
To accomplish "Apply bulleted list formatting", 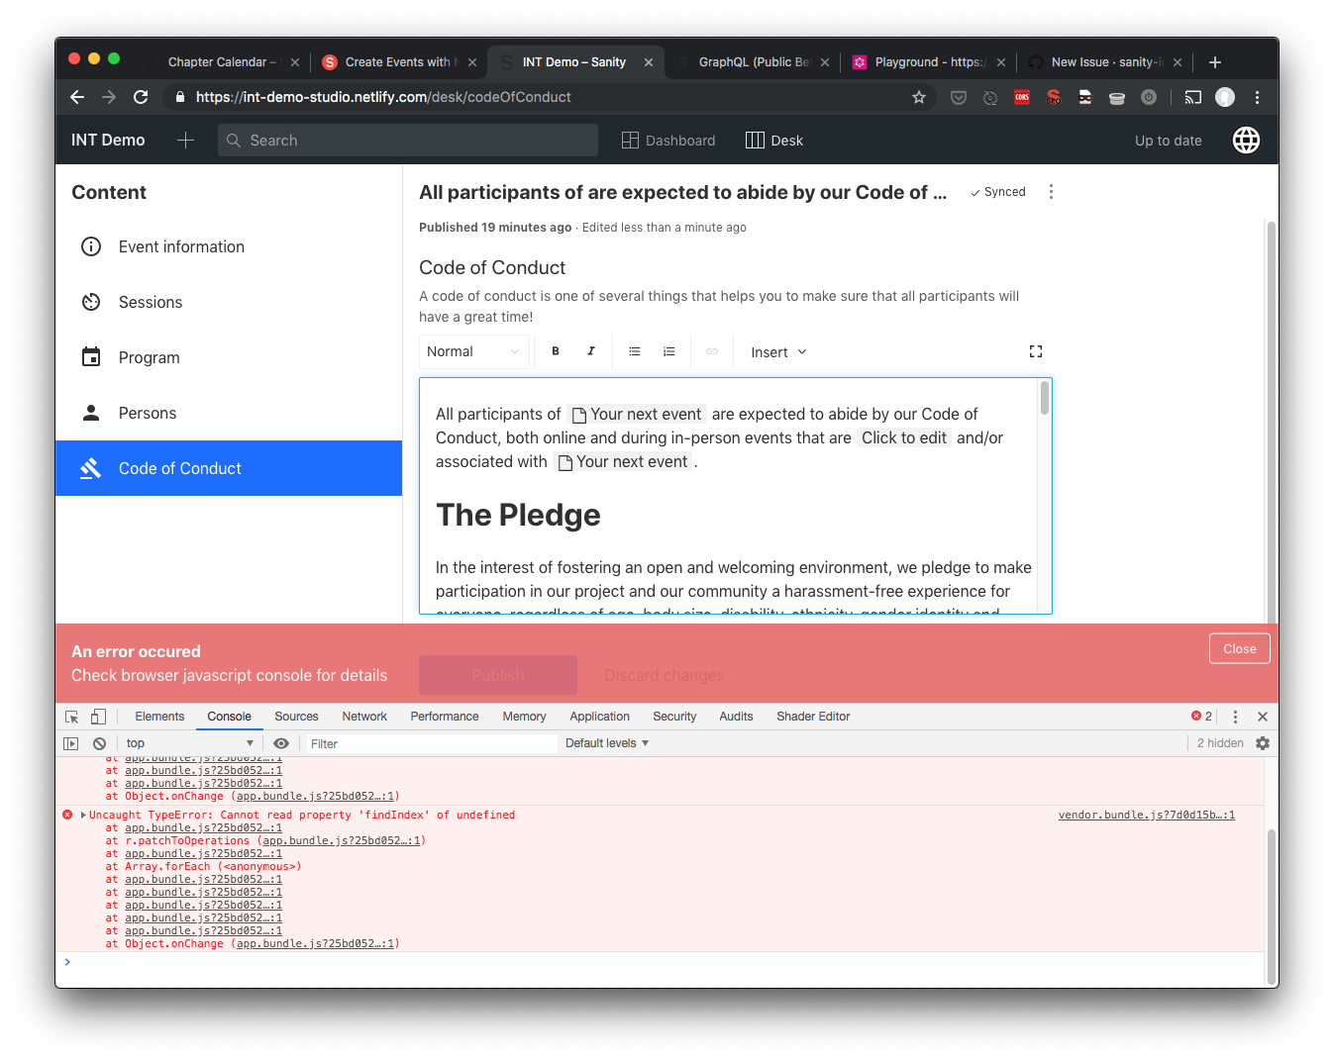I will coord(635,351).
